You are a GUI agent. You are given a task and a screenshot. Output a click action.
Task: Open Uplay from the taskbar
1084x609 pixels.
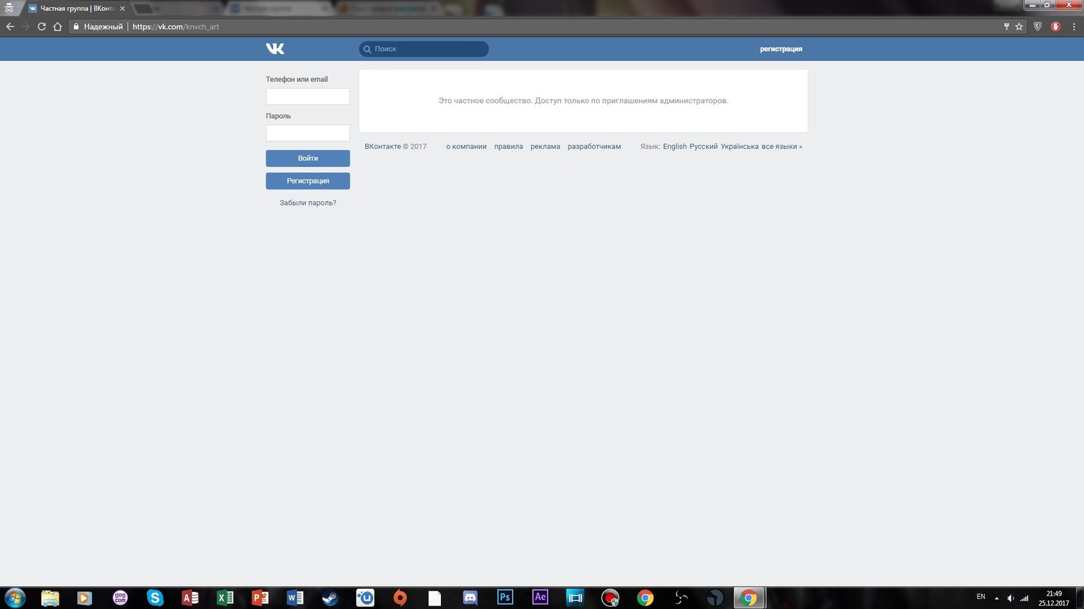coord(365,597)
